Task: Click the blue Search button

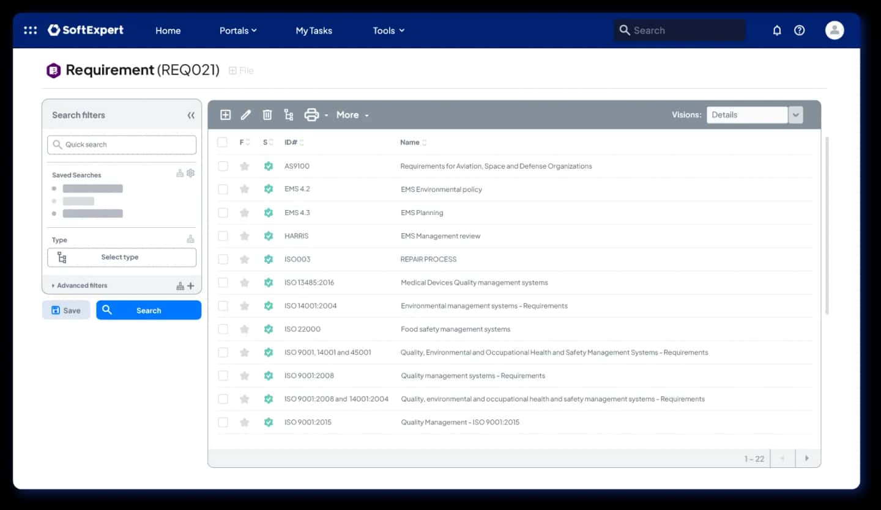Action: [x=149, y=310]
